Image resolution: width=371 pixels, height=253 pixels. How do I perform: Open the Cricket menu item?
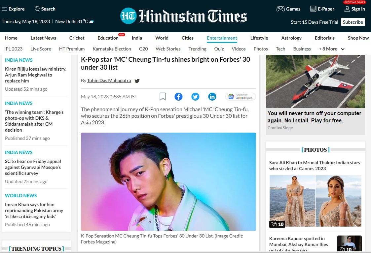coord(77,38)
